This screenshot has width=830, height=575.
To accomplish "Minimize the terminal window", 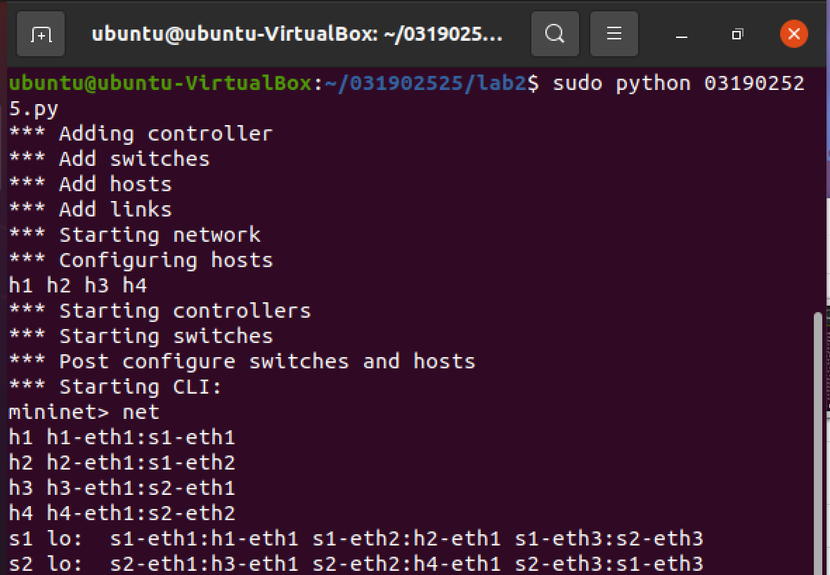I will tap(681, 34).
